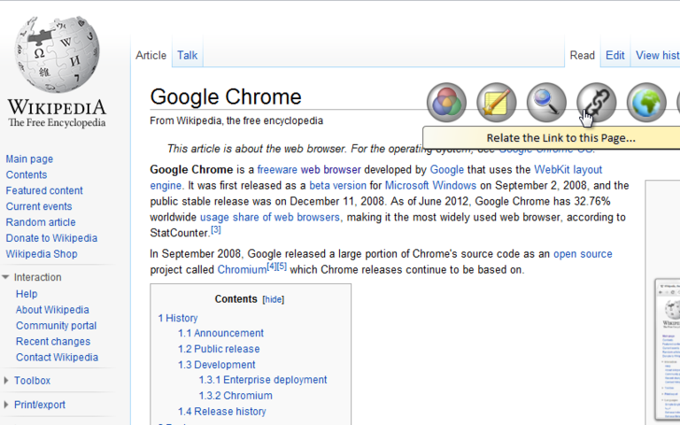This screenshot has height=425, width=680.
Task: Click the globe overlay icon
Action: (646, 103)
